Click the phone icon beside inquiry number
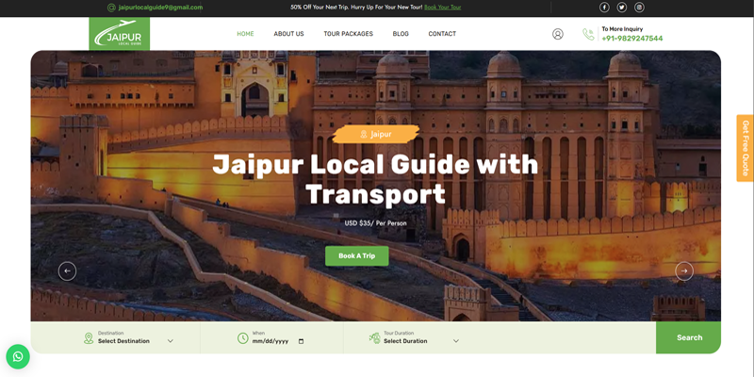The width and height of the screenshot is (754, 377). click(x=588, y=35)
